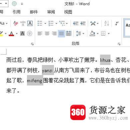Open bullet library dropdown arrow
The image size is (130, 130).
[x=45, y=23]
